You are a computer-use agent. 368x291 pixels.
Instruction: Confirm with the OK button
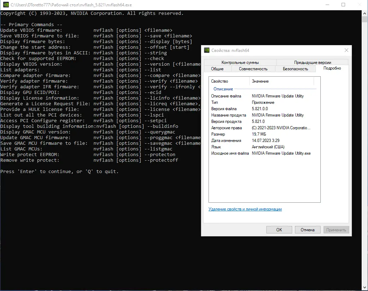pyautogui.click(x=279, y=230)
